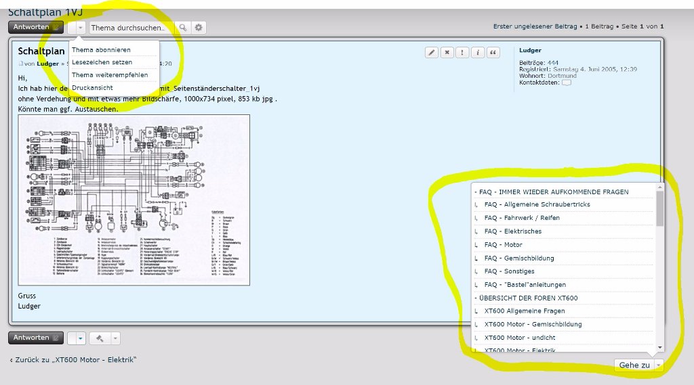Quote the post using the quotation icon
Viewport: 694px width, 385px height.
(493, 53)
